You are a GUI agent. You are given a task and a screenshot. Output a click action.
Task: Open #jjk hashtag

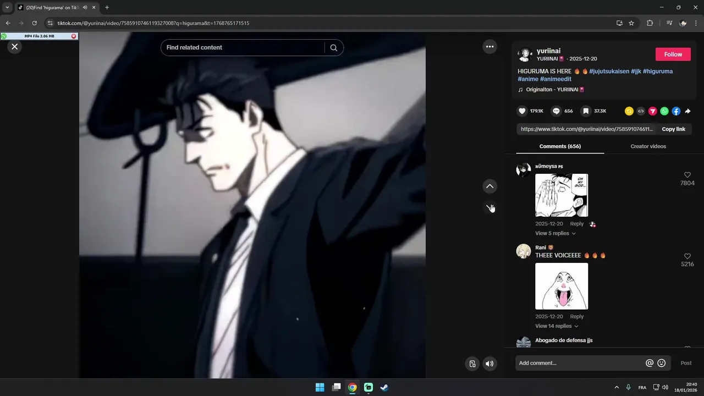pos(636,71)
